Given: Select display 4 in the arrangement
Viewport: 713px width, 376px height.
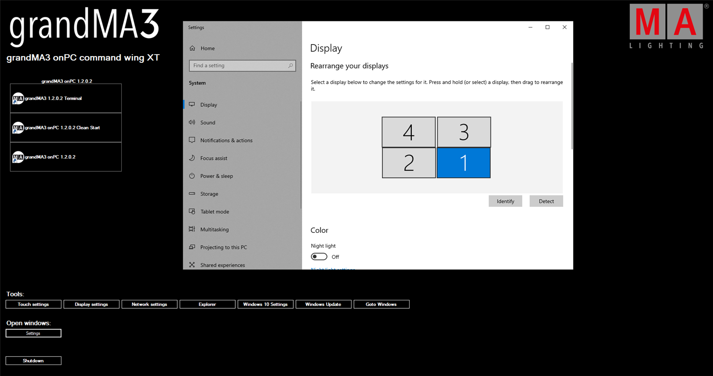Looking at the screenshot, I should (409, 132).
